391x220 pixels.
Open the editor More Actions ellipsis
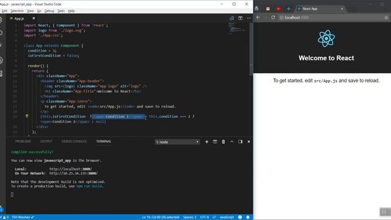point(249,18)
